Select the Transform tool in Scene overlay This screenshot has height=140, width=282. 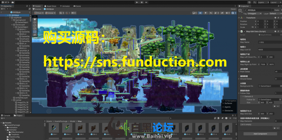pos(35,35)
